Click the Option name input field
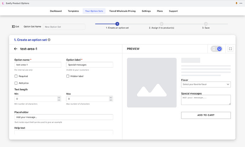Screen dimensions: 245x147 [x=38, y=65]
